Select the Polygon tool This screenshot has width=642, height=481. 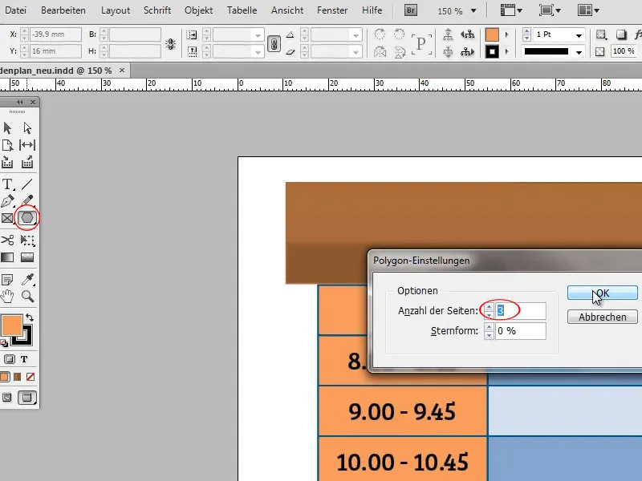click(x=27, y=218)
